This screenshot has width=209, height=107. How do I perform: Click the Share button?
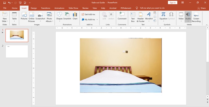[201, 8]
